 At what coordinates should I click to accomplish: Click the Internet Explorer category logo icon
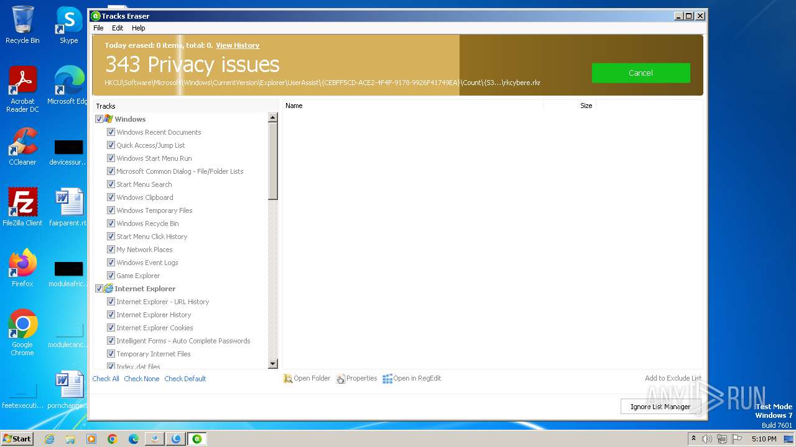pyautogui.click(x=108, y=289)
